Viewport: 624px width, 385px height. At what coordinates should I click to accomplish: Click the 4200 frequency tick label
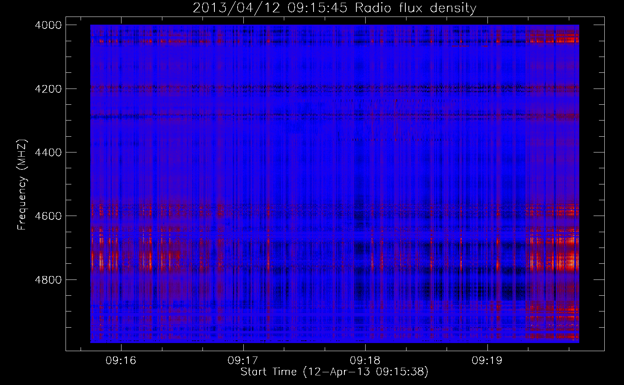pyautogui.click(x=48, y=89)
